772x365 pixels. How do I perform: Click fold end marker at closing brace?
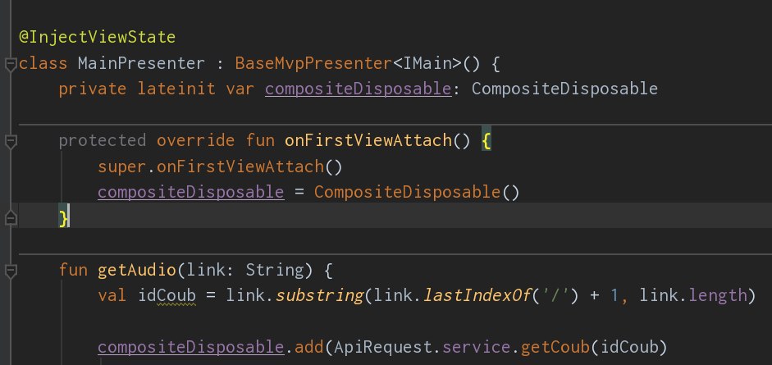point(11,218)
